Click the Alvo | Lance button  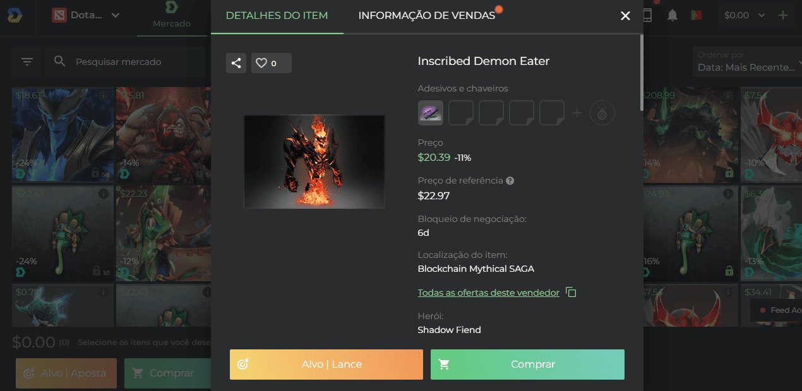[326, 365]
